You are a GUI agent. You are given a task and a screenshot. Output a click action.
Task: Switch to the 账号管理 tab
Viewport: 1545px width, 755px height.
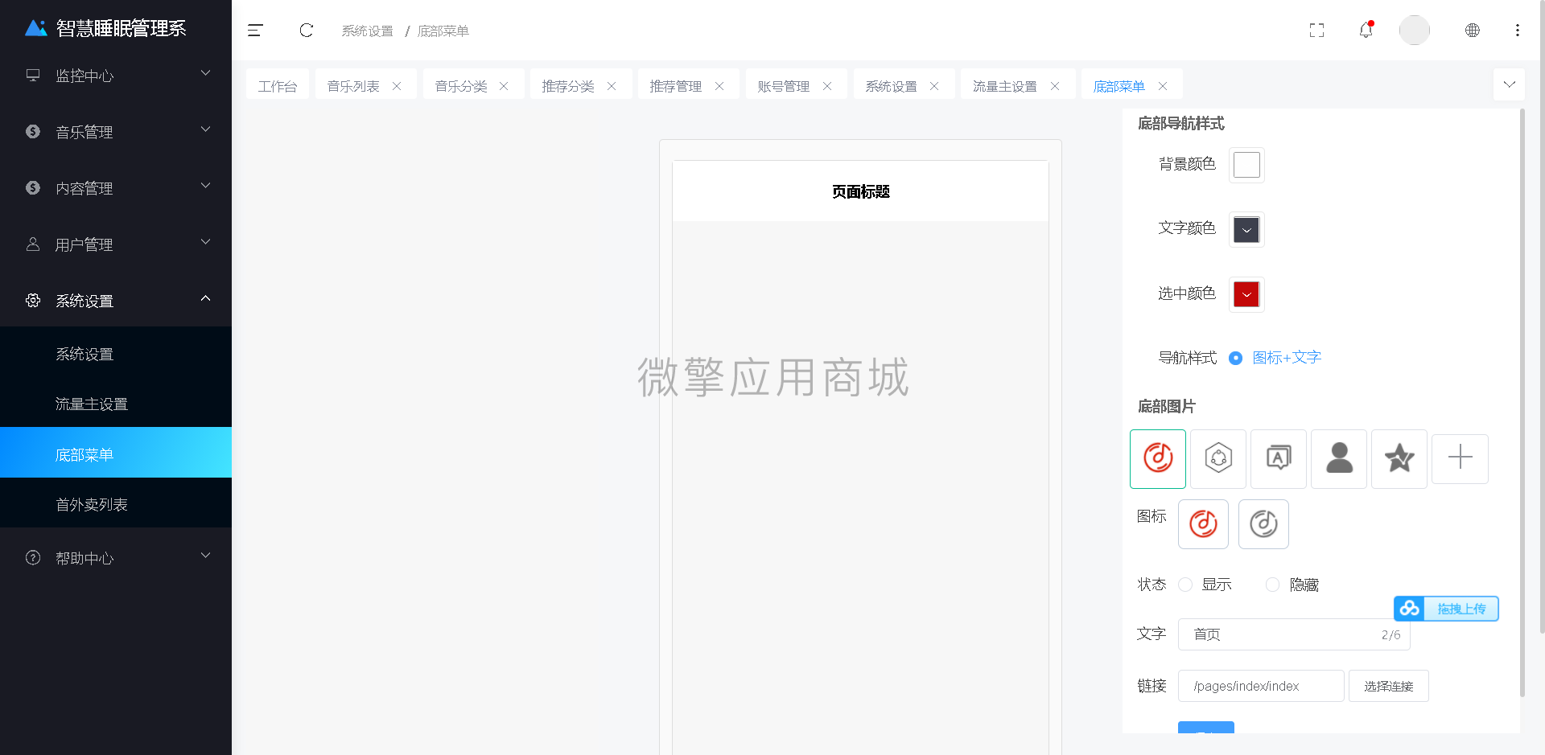click(x=784, y=86)
